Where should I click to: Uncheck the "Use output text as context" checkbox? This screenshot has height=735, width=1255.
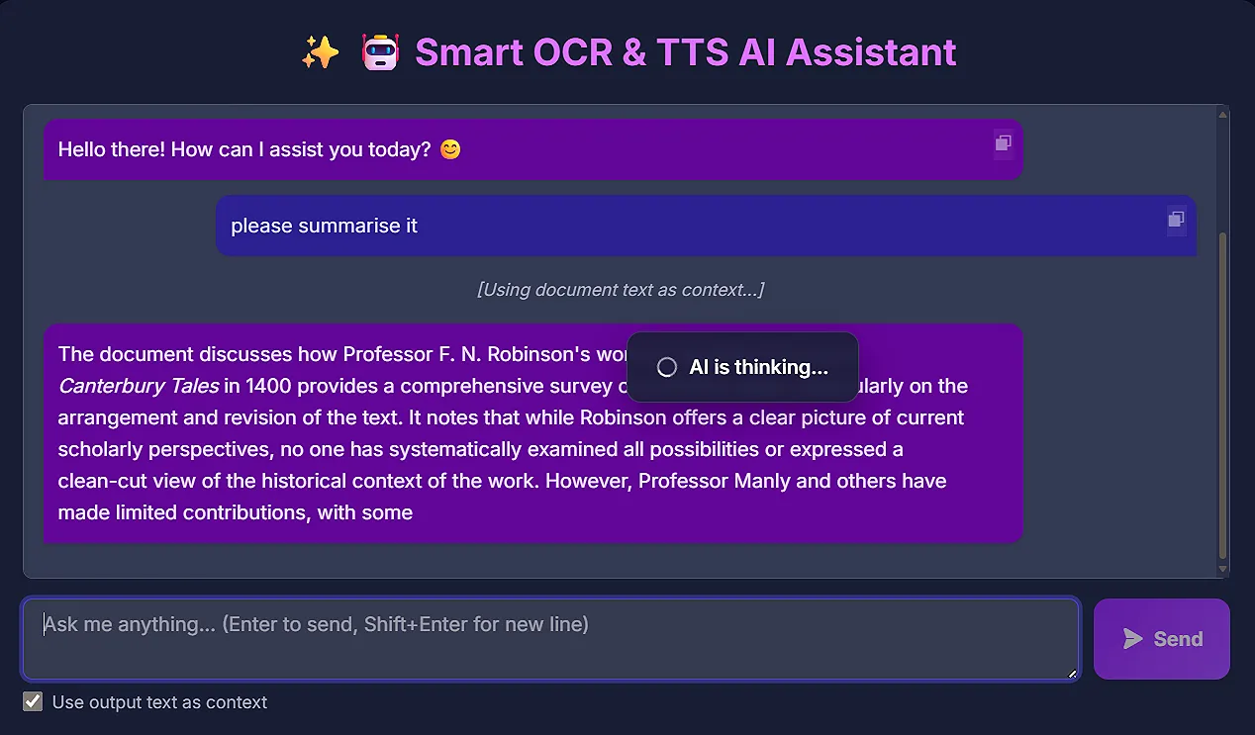(x=34, y=702)
